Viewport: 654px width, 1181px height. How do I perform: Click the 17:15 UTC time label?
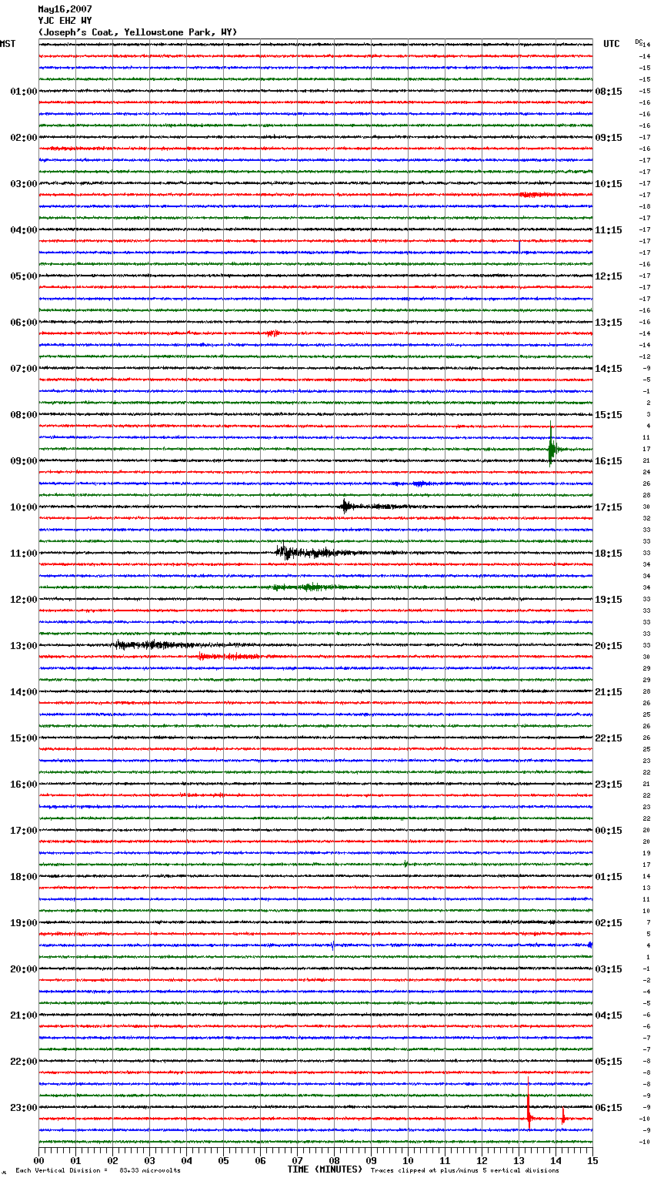(x=609, y=507)
